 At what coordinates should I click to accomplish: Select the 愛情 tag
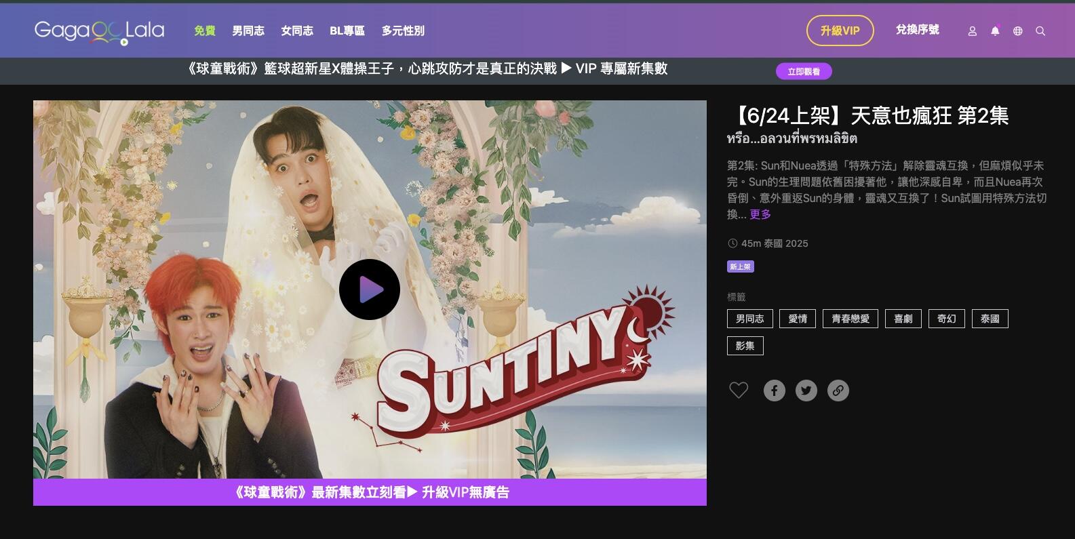[x=798, y=319]
